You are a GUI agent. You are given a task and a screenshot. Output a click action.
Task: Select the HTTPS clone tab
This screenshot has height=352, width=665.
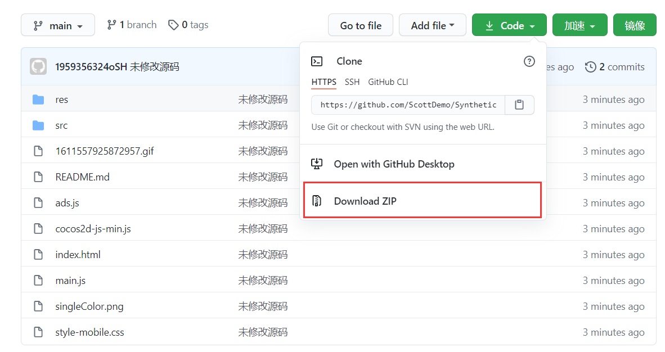coord(323,82)
